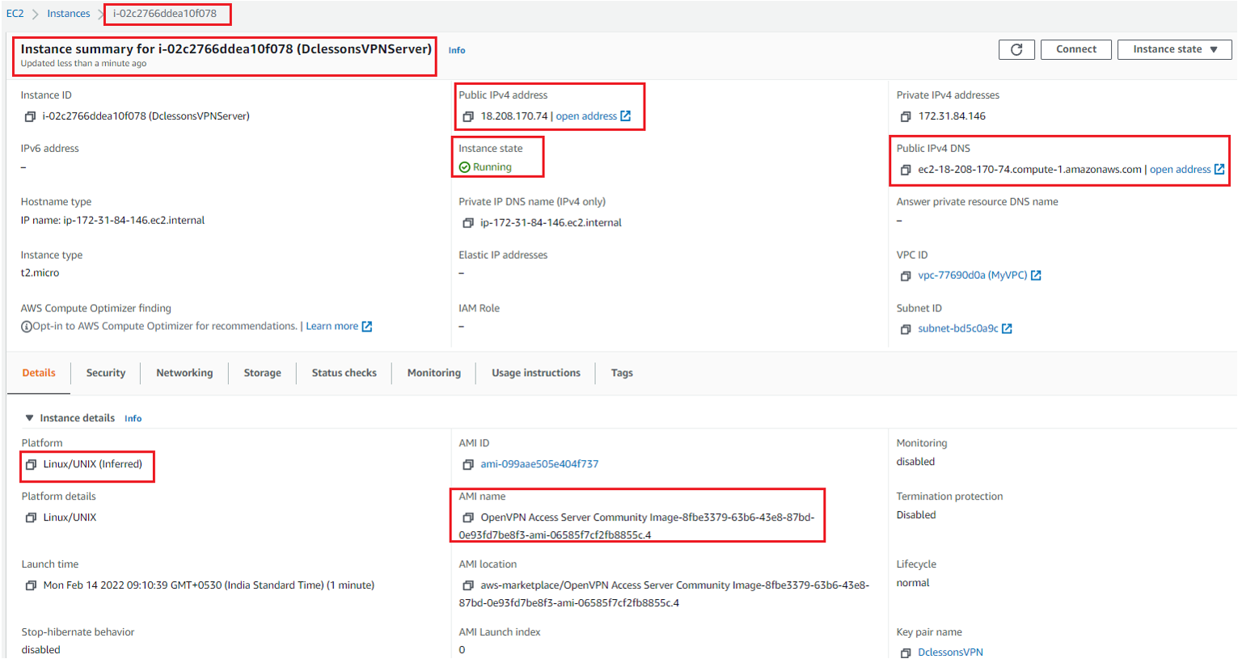Image resolution: width=1259 pixels, height=663 pixels.
Task: Copy Platform details Linux/UNIX value
Action: click(31, 517)
